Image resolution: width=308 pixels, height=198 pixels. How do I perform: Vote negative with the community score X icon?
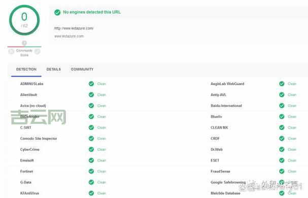[11, 51]
